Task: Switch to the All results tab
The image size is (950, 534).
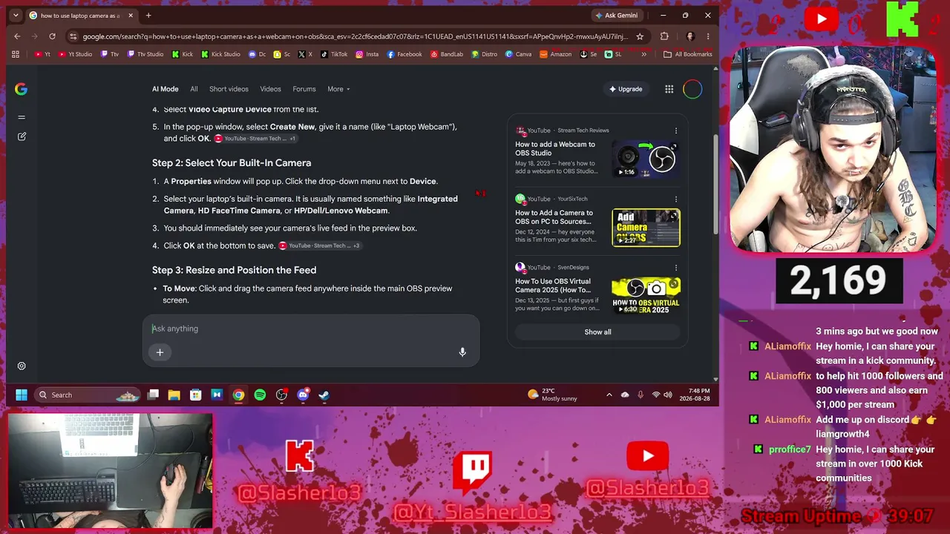Action: 194,89
